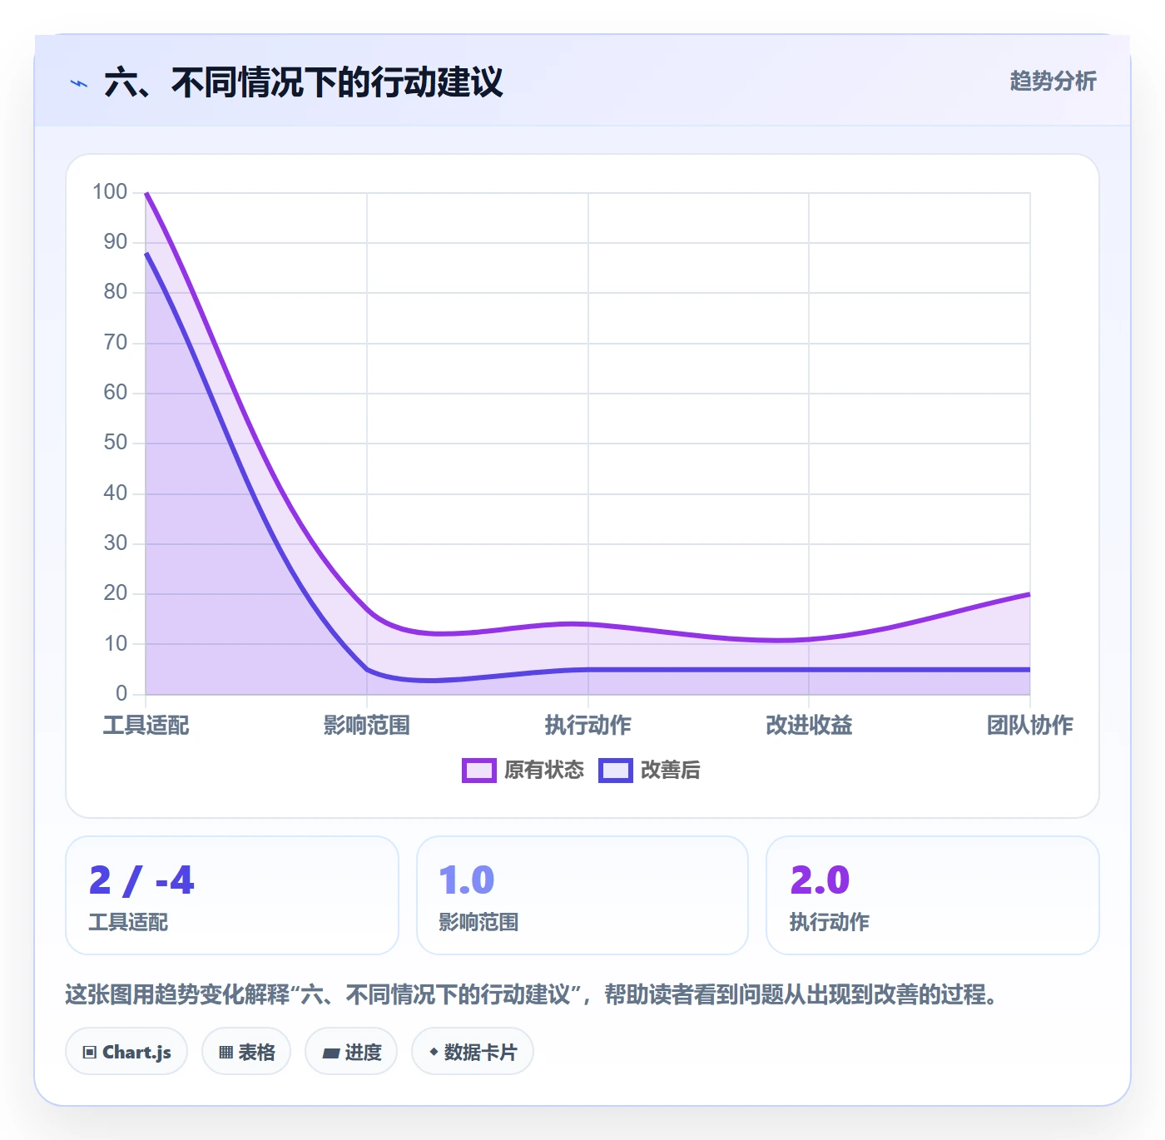Hide the 改善后 series via legend label

pyautogui.click(x=671, y=771)
